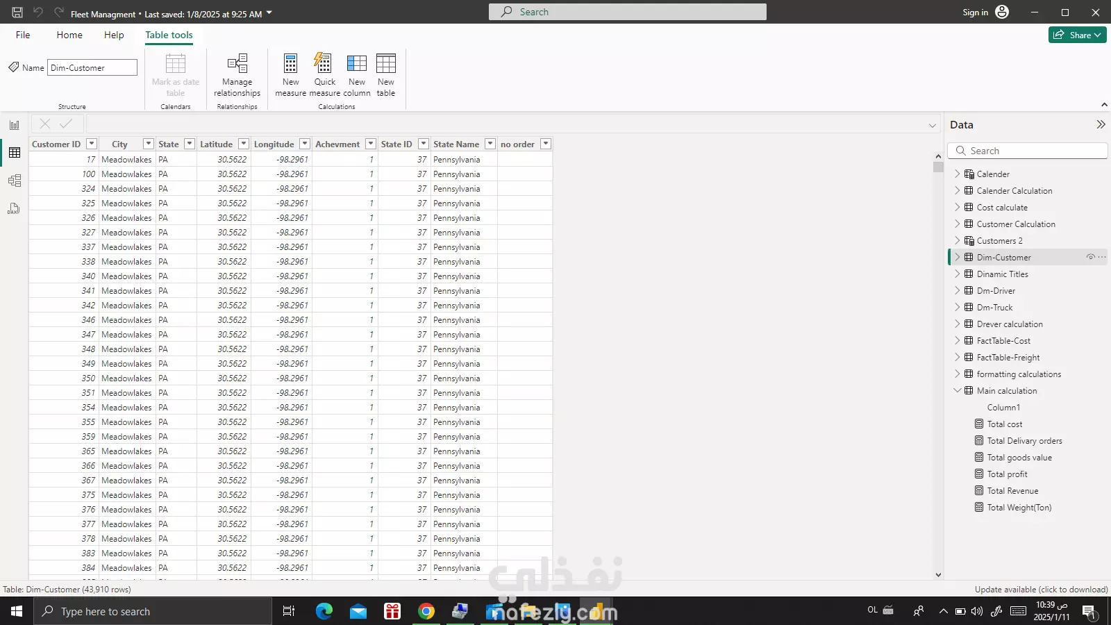Click the Save icon in title bar
The image size is (1111, 625).
click(17, 12)
